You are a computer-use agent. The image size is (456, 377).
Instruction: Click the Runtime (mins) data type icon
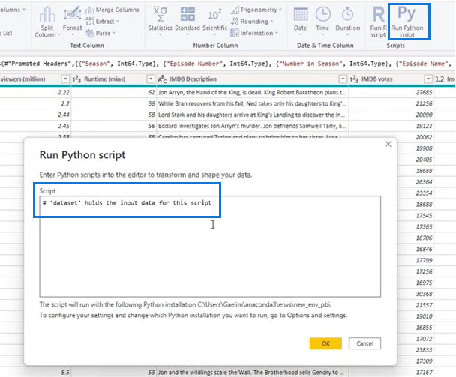76,79
